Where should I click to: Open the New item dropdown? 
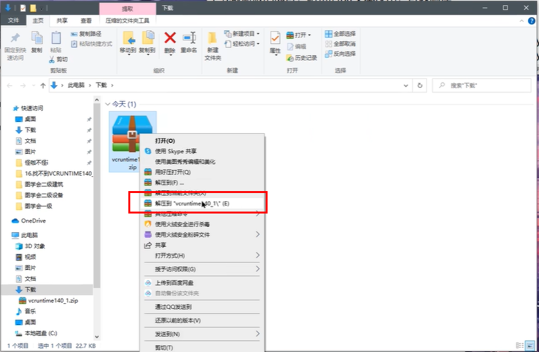242,33
